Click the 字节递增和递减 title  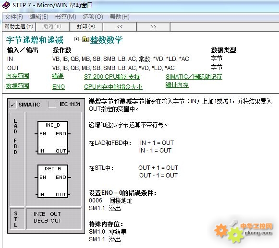35,40
